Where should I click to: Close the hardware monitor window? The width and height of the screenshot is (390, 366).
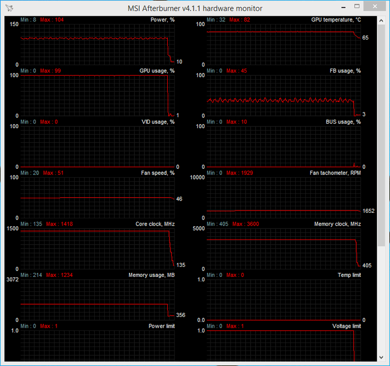point(375,7)
